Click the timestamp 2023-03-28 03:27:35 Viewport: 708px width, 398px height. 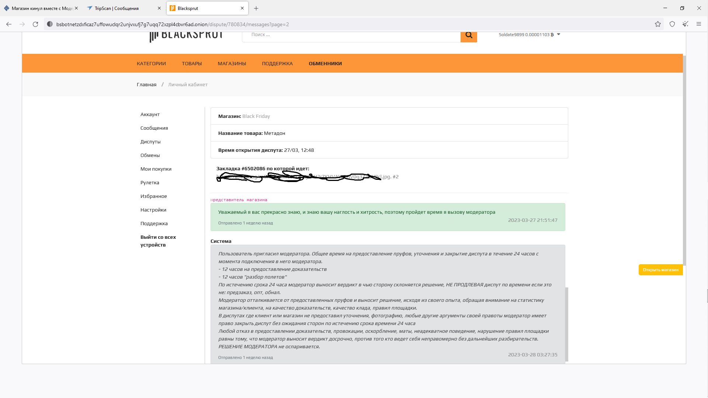click(x=532, y=355)
